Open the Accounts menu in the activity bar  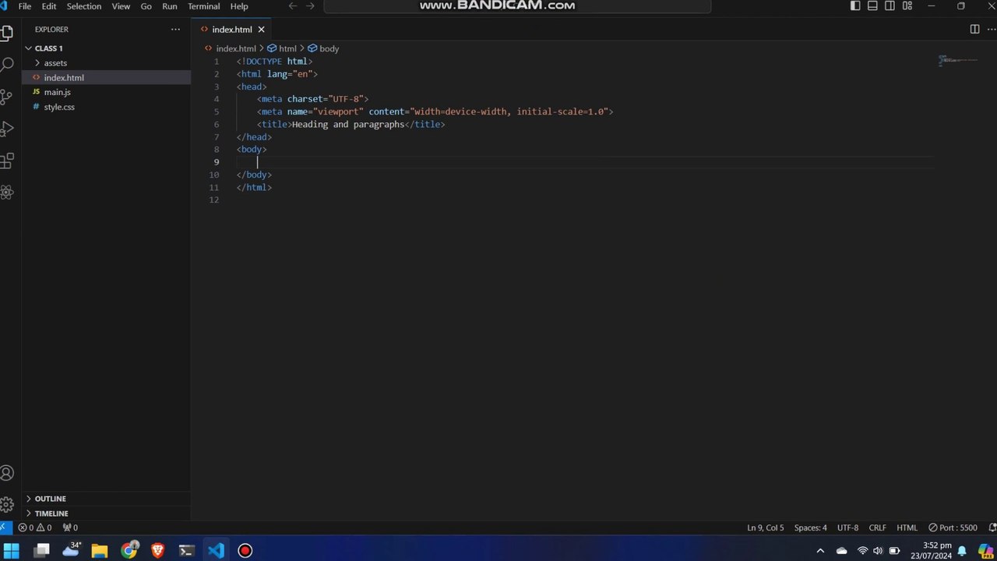(7, 473)
